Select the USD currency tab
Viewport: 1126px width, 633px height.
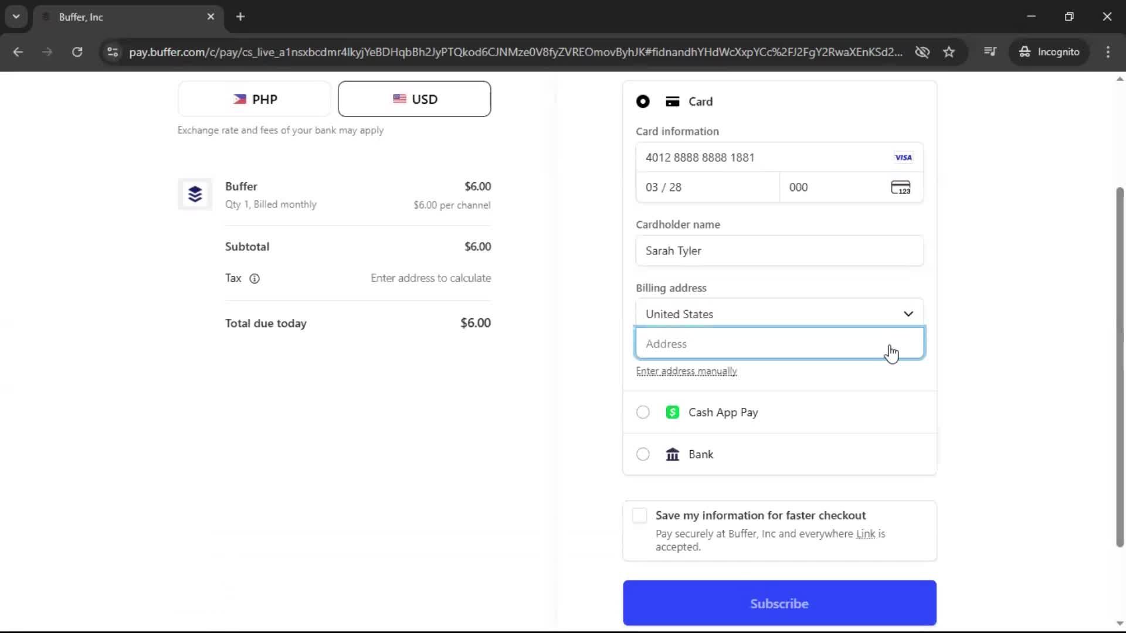tap(414, 98)
